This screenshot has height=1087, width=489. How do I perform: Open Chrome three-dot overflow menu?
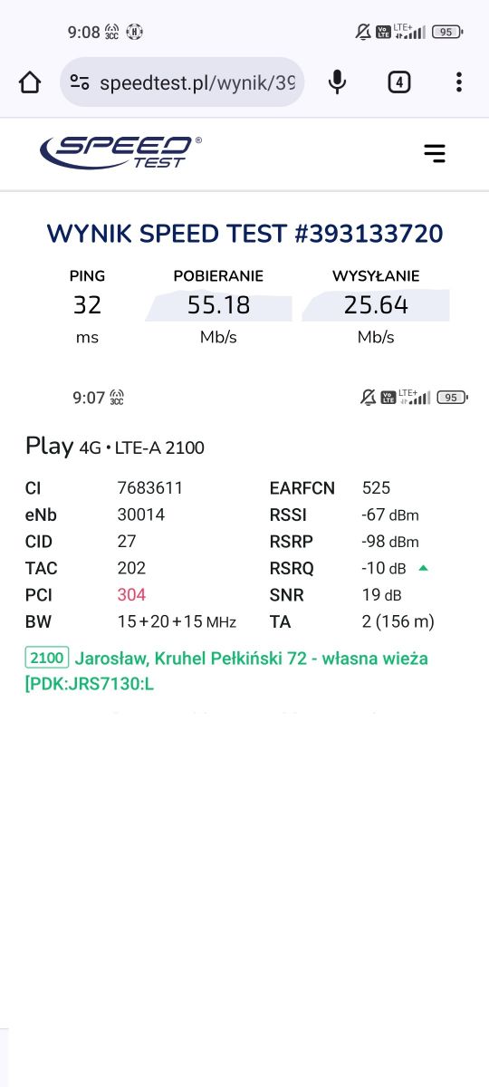click(459, 82)
